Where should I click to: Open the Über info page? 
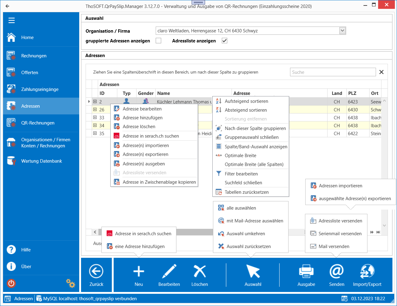point(41,267)
